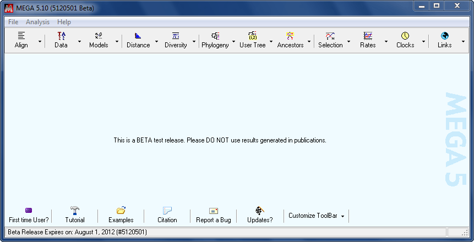Expand the Rates dropdown arrow
This screenshot has height=242, width=474.
coord(386,41)
